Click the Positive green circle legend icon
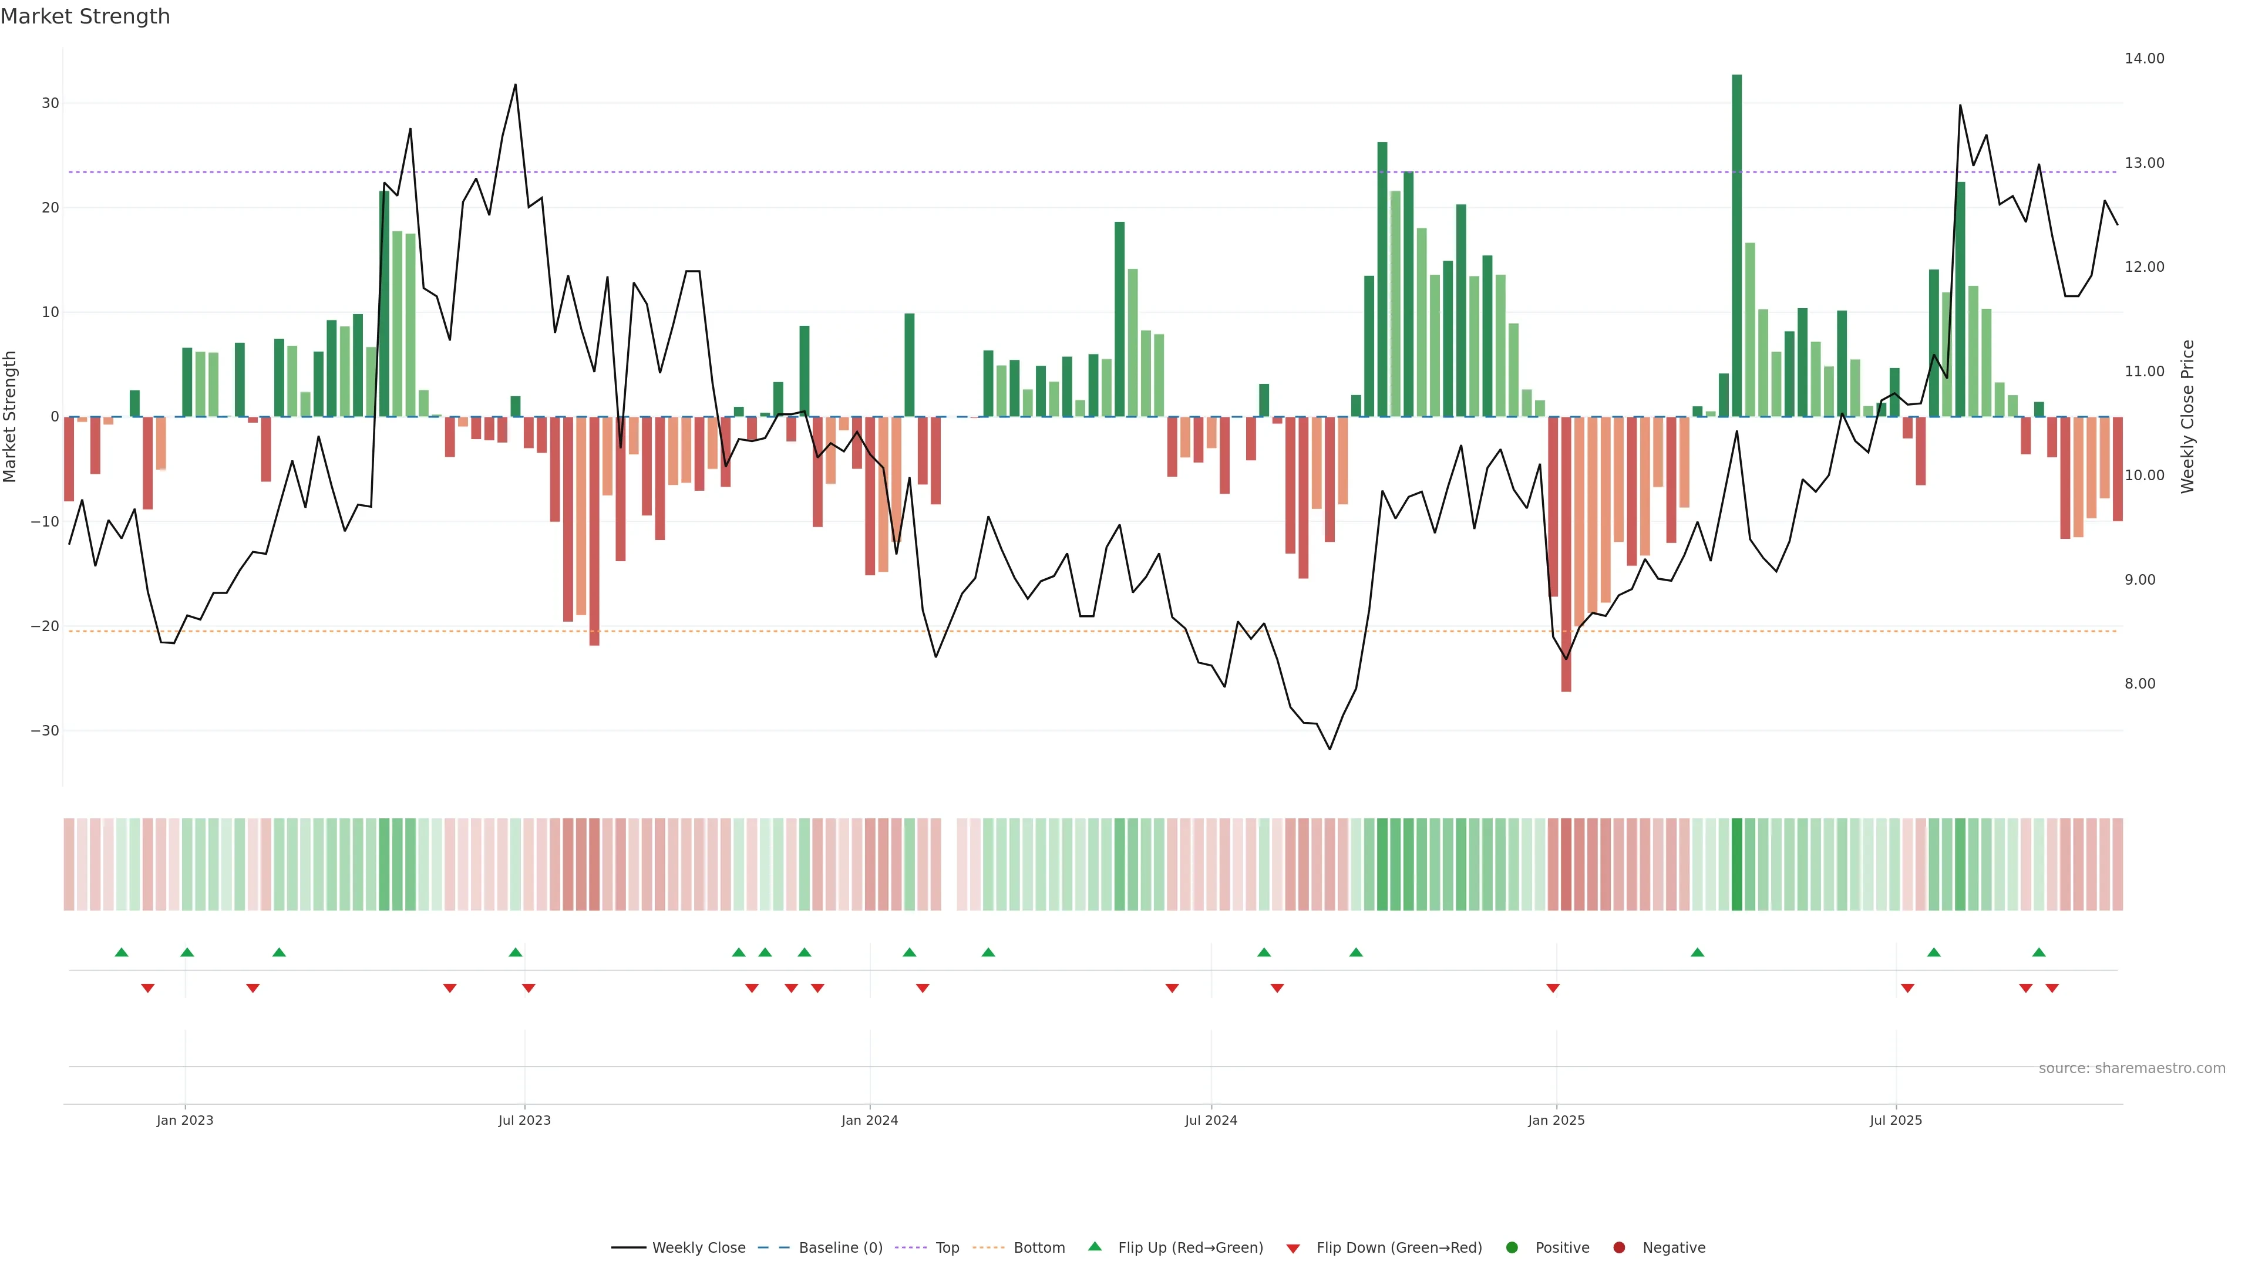Image resolution: width=2255 pixels, height=1268 pixels. pyautogui.click(x=1512, y=1248)
